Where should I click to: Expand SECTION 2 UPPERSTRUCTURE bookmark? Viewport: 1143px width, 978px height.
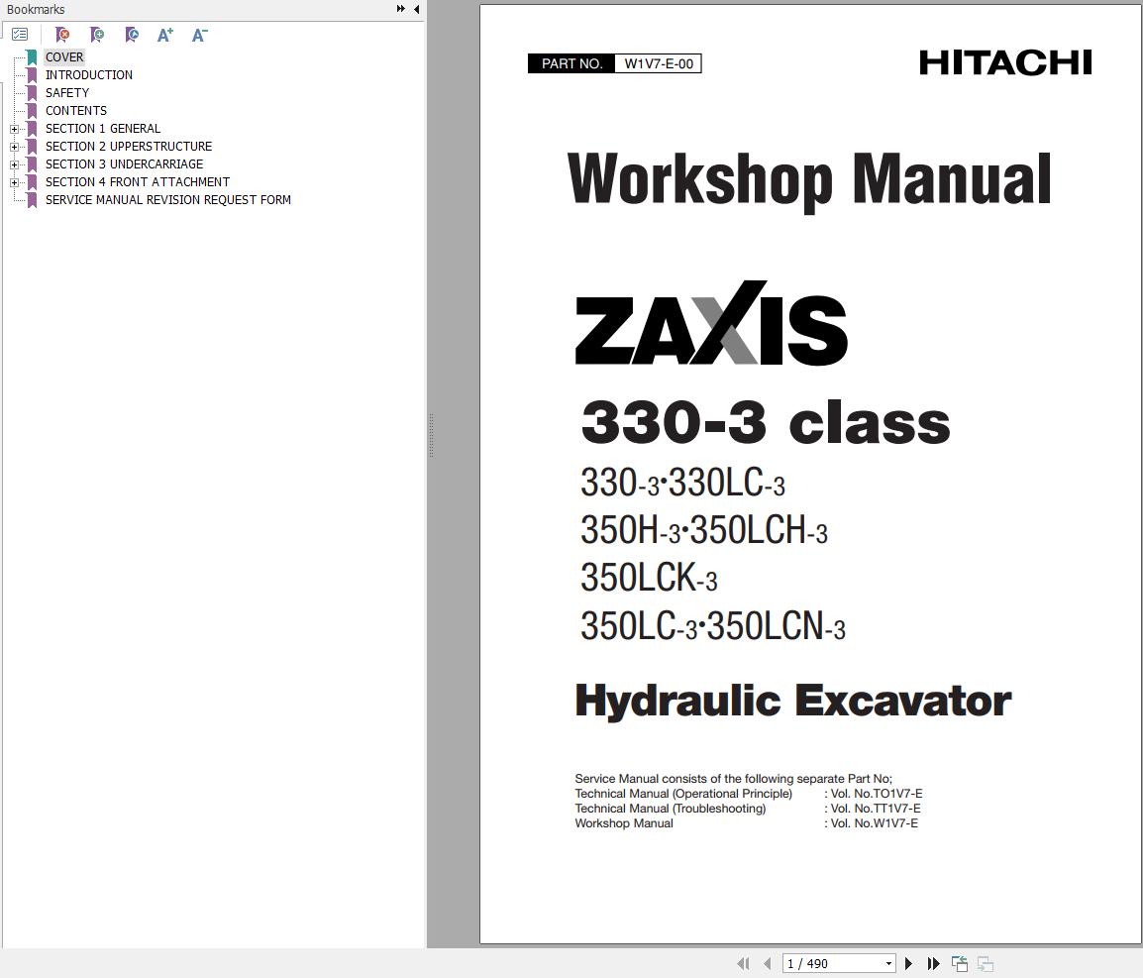click(x=13, y=146)
